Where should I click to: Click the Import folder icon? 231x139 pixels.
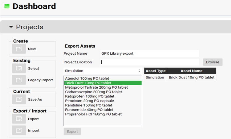pos(19,130)
